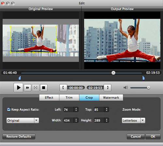Switch to the Effect tab

coord(49,98)
